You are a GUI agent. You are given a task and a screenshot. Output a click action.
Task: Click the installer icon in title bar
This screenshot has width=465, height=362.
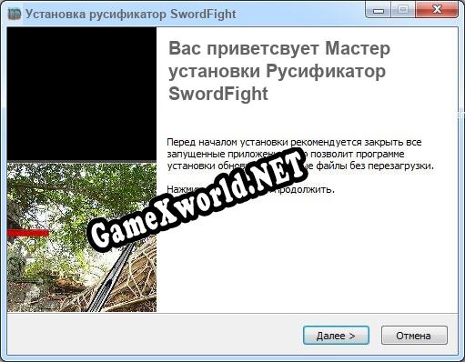[x=15, y=14]
